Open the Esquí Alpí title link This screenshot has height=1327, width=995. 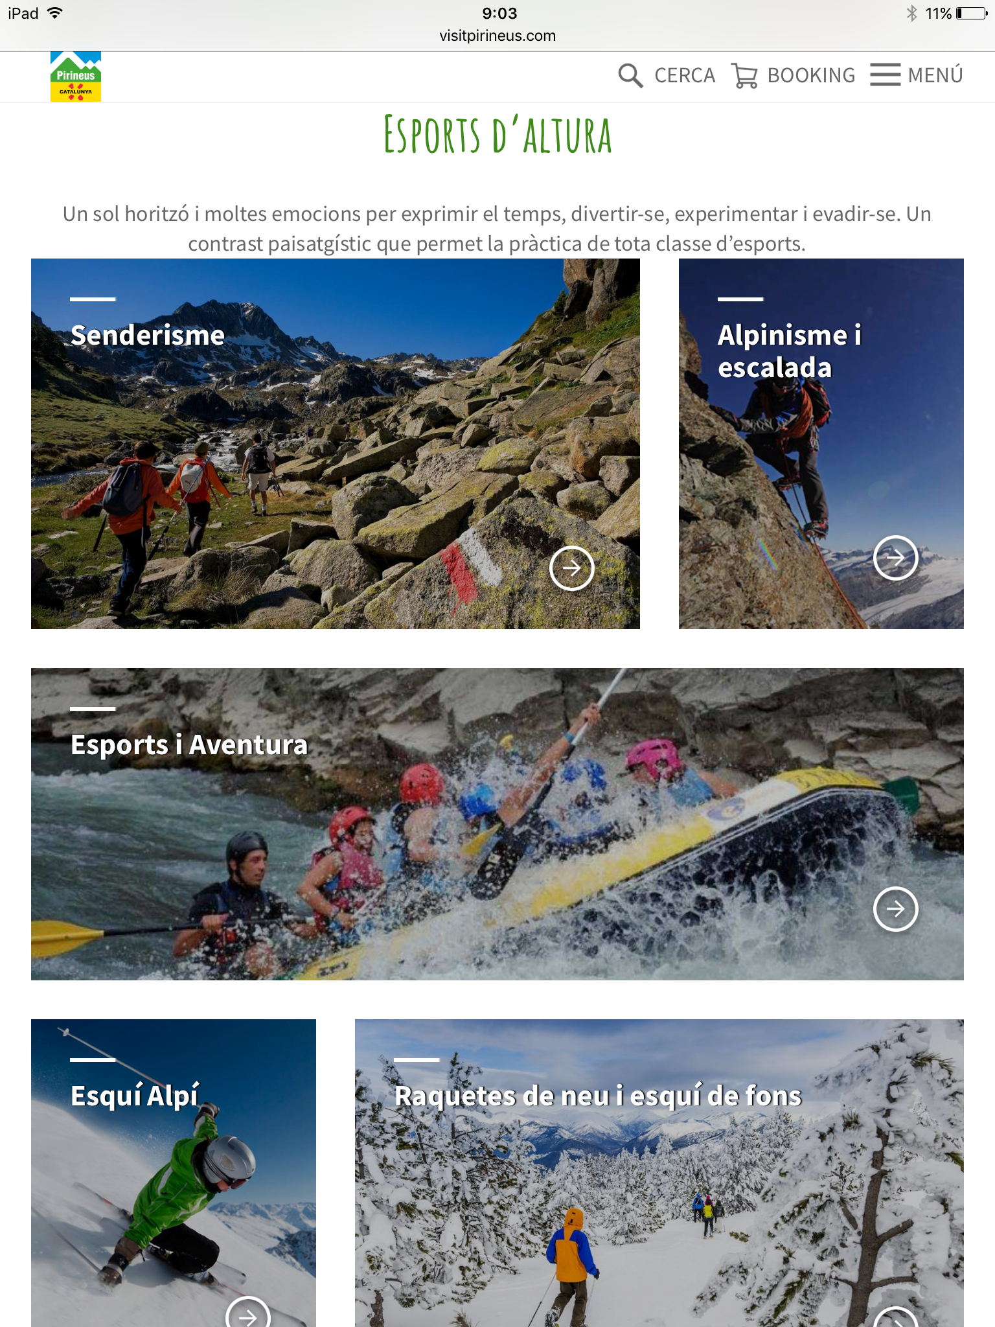pos(135,1096)
